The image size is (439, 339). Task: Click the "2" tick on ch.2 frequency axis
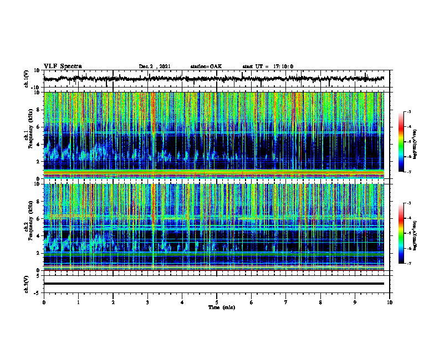point(38,253)
